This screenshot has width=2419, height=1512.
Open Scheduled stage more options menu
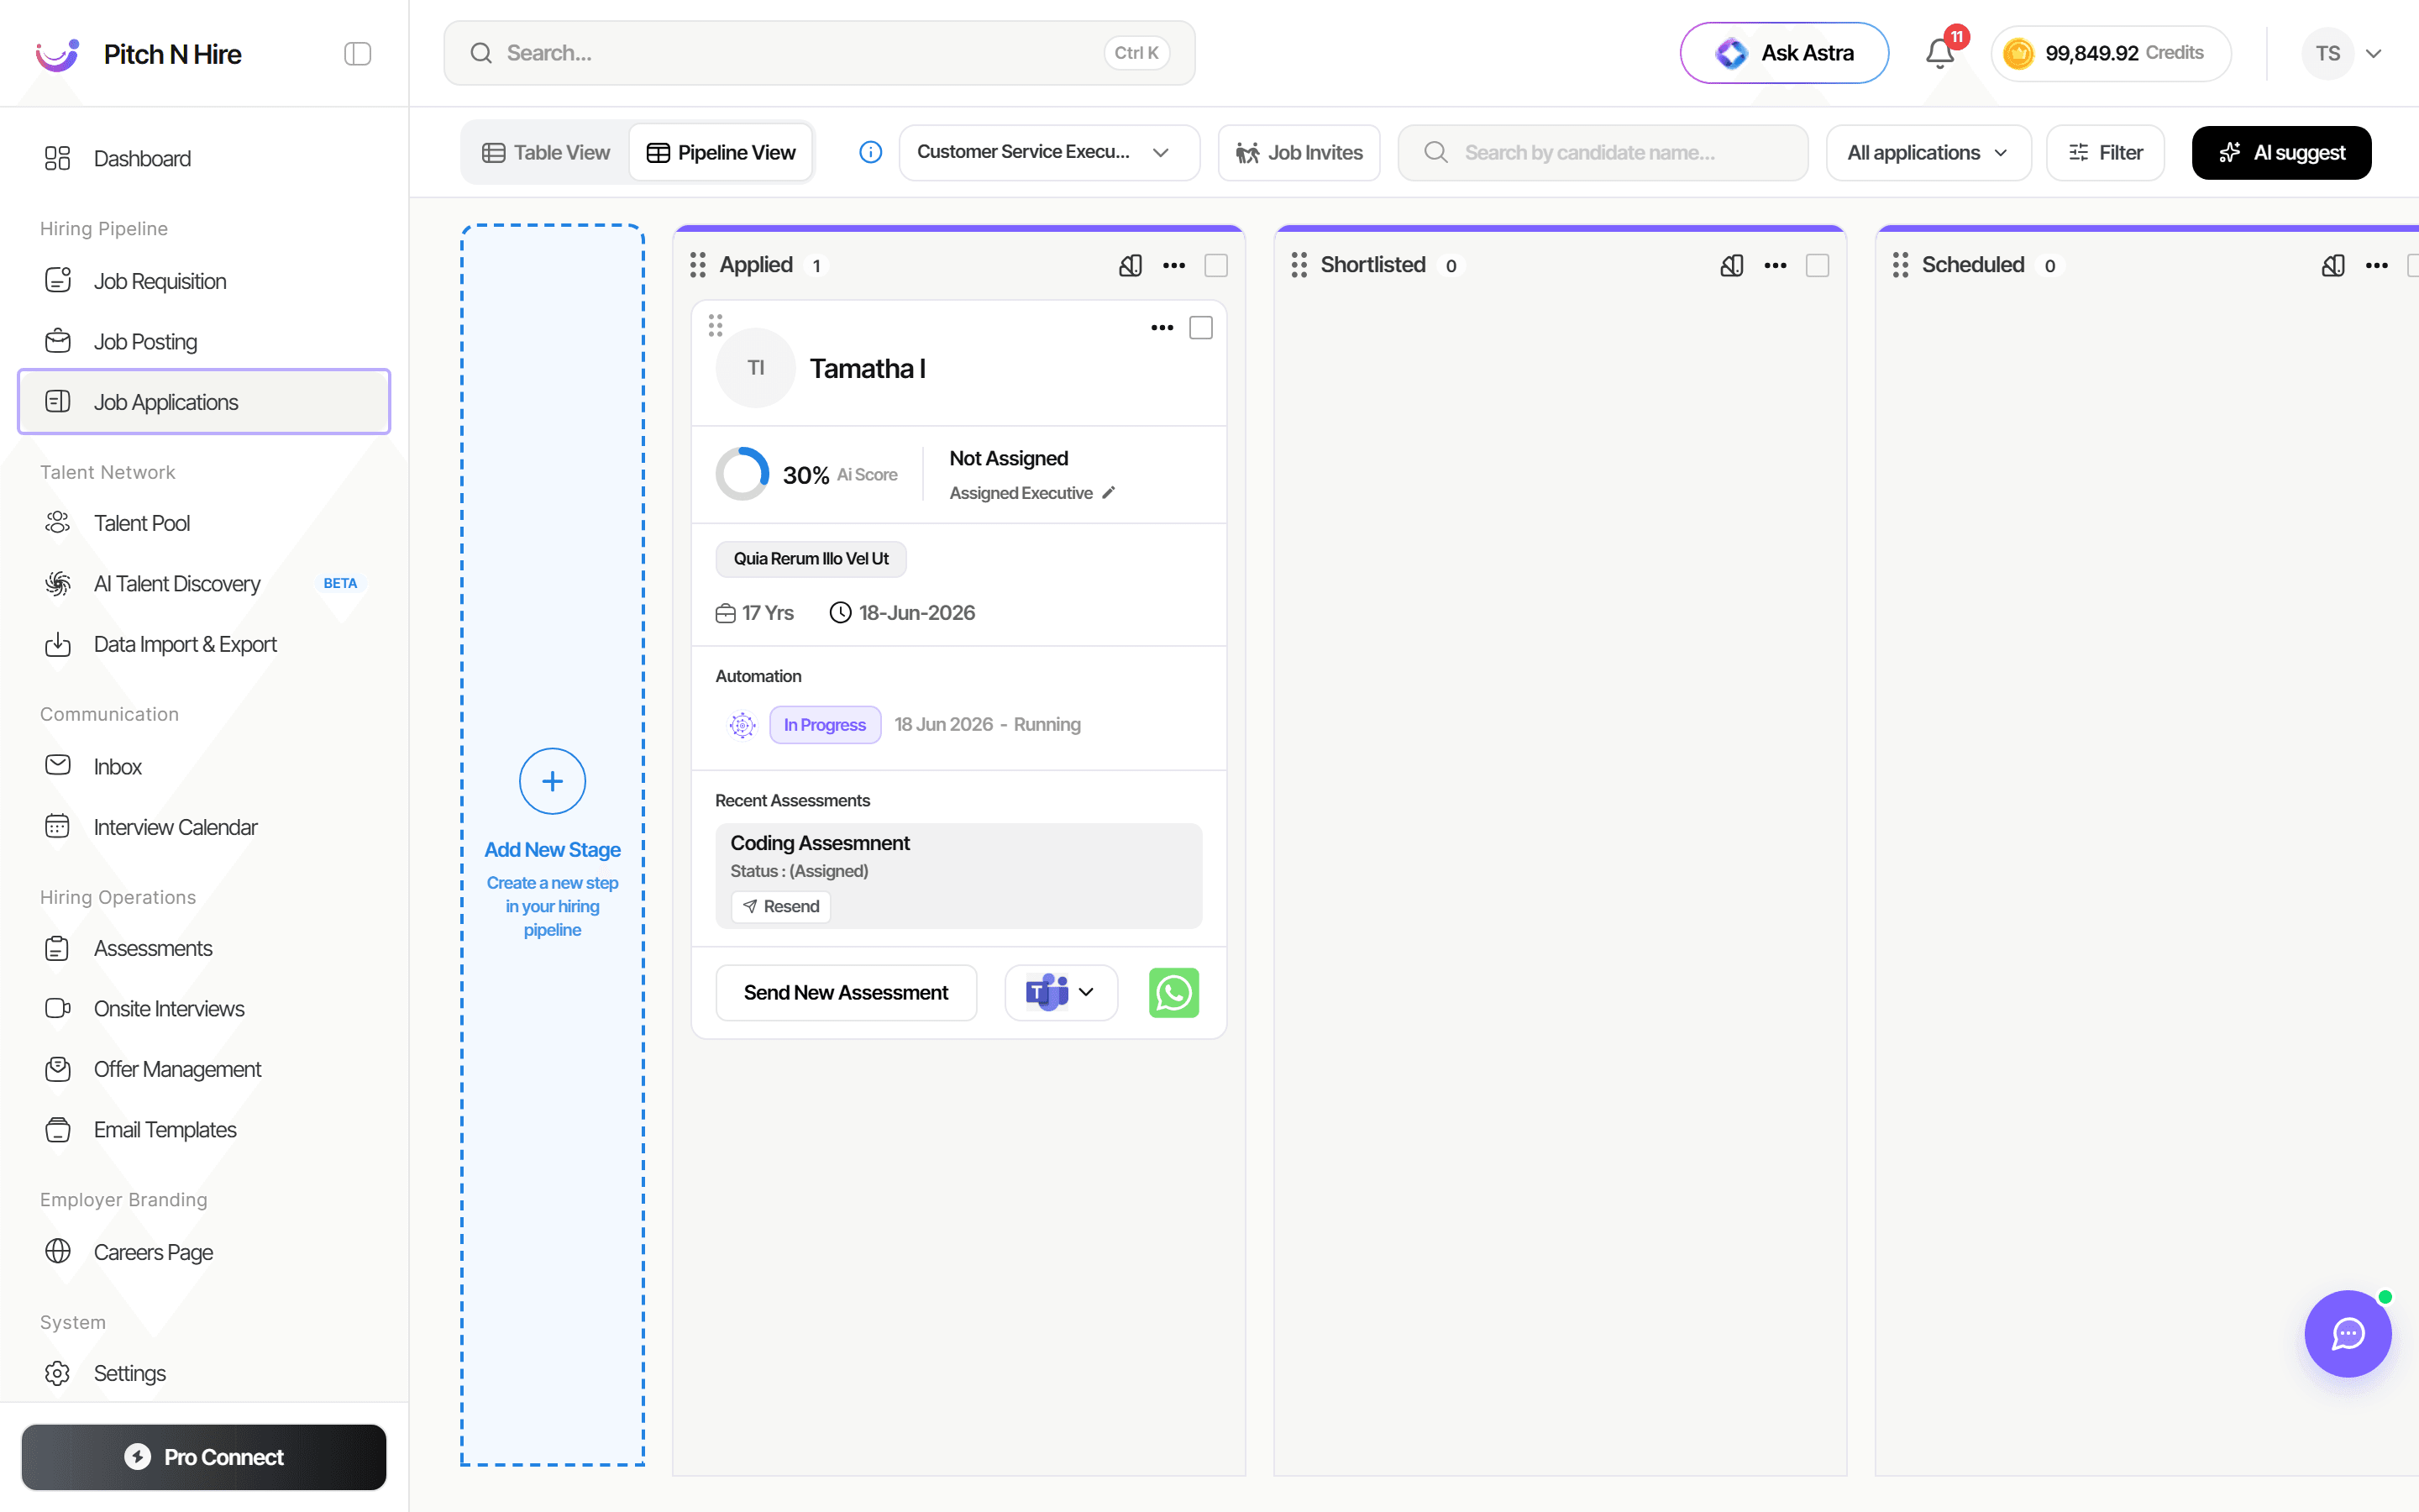point(2376,265)
